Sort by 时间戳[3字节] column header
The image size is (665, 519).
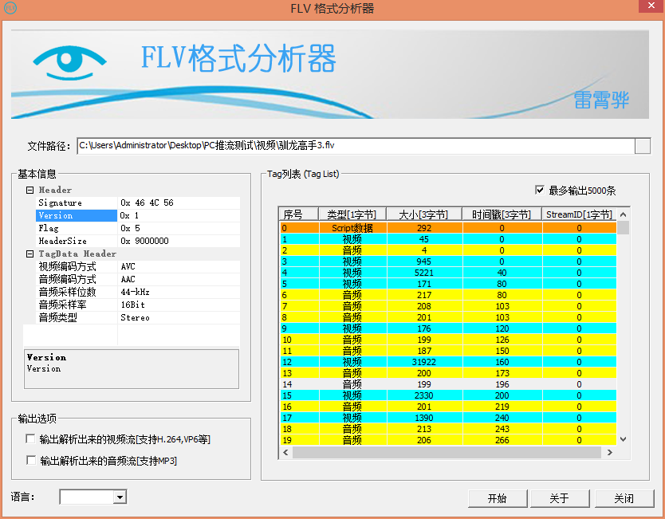[502, 214]
